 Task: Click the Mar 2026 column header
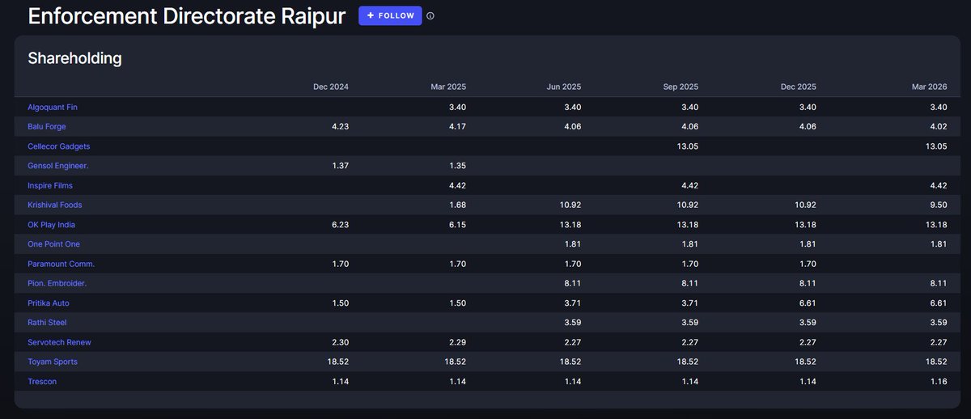click(929, 87)
